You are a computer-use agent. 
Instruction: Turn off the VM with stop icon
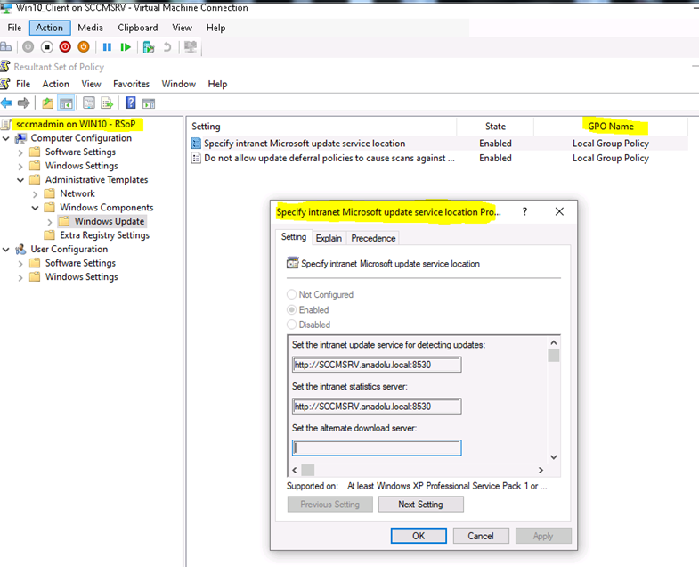(x=47, y=46)
